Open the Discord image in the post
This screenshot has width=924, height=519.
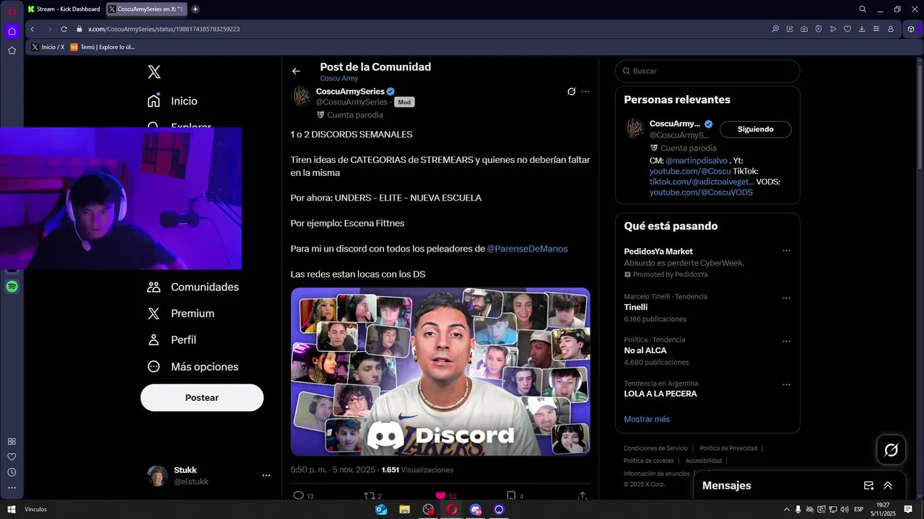coord(440,372)
